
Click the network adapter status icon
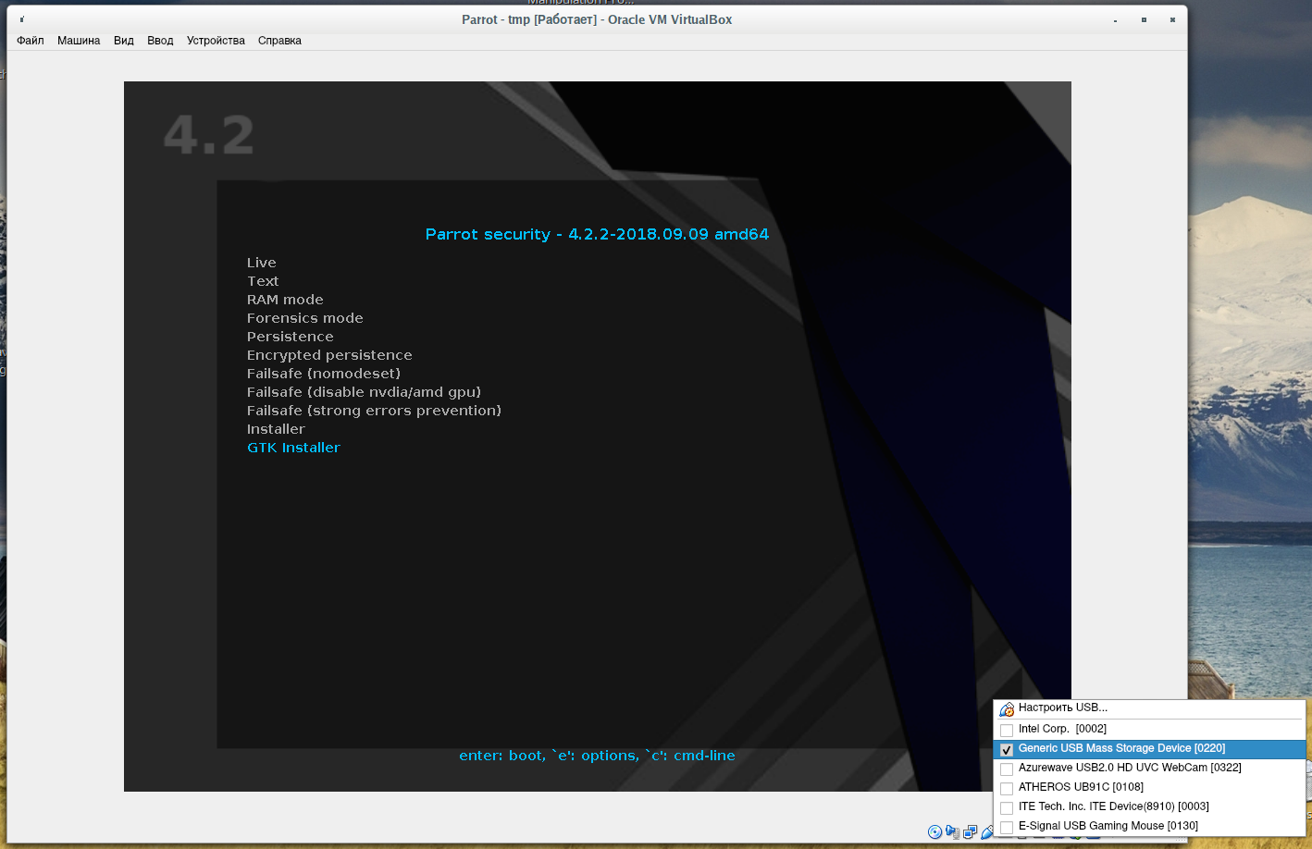pyautogui.click(x=970, y=832)
